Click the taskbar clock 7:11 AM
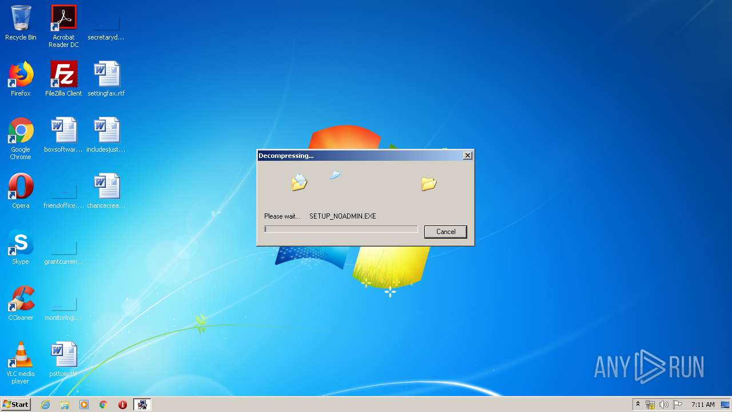Image resolution: width=732 pixels, height=412 pixels. click(703, 405)
